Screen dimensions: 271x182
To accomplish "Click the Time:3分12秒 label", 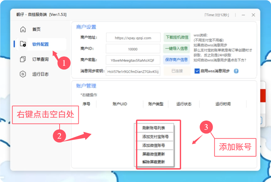I will pyautogui.click(x=217, y=15).
